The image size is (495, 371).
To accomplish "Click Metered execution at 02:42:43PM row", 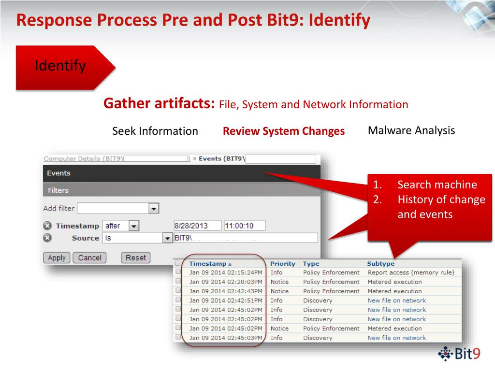I will click(x=394, y=291).
